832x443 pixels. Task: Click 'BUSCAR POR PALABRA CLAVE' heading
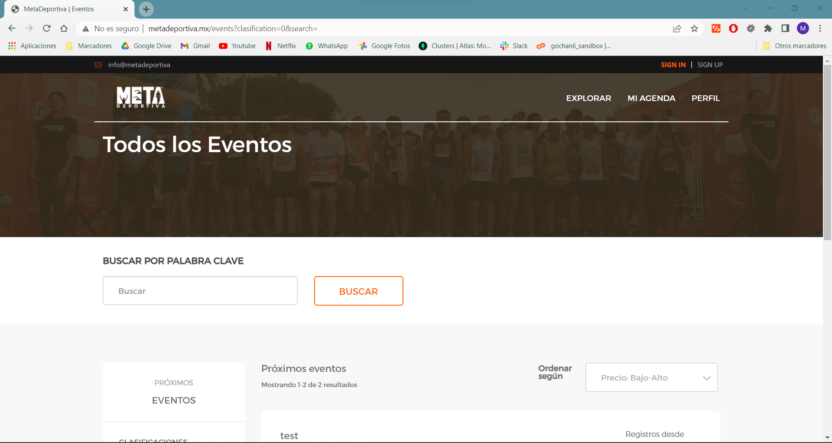coord(173,261)
